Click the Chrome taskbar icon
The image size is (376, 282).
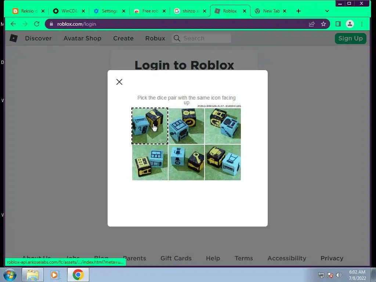[78, 275]
